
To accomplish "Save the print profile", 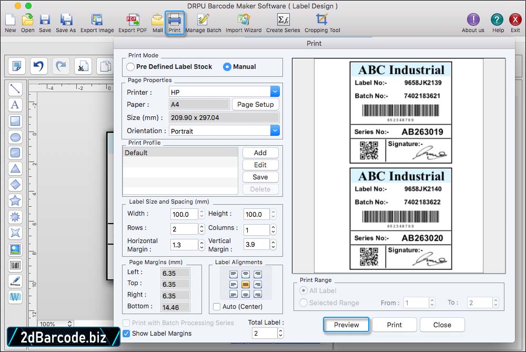I will pos(260,177).
